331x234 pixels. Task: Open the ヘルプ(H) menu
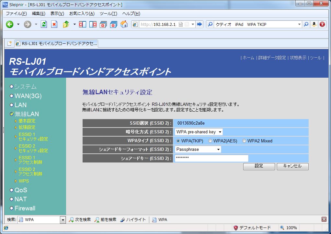tap(131, 14)
